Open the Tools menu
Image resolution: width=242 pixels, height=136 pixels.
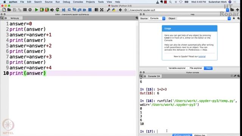pos(101,2)
